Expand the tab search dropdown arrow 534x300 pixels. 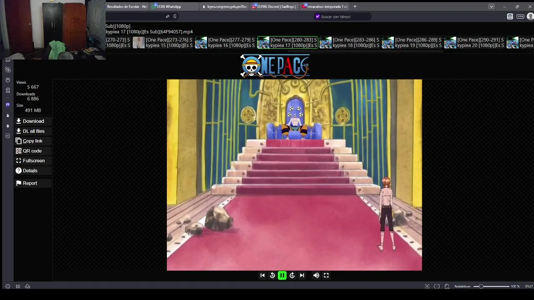(491, 7)
